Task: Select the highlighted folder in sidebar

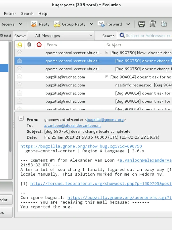Action: 4,68
